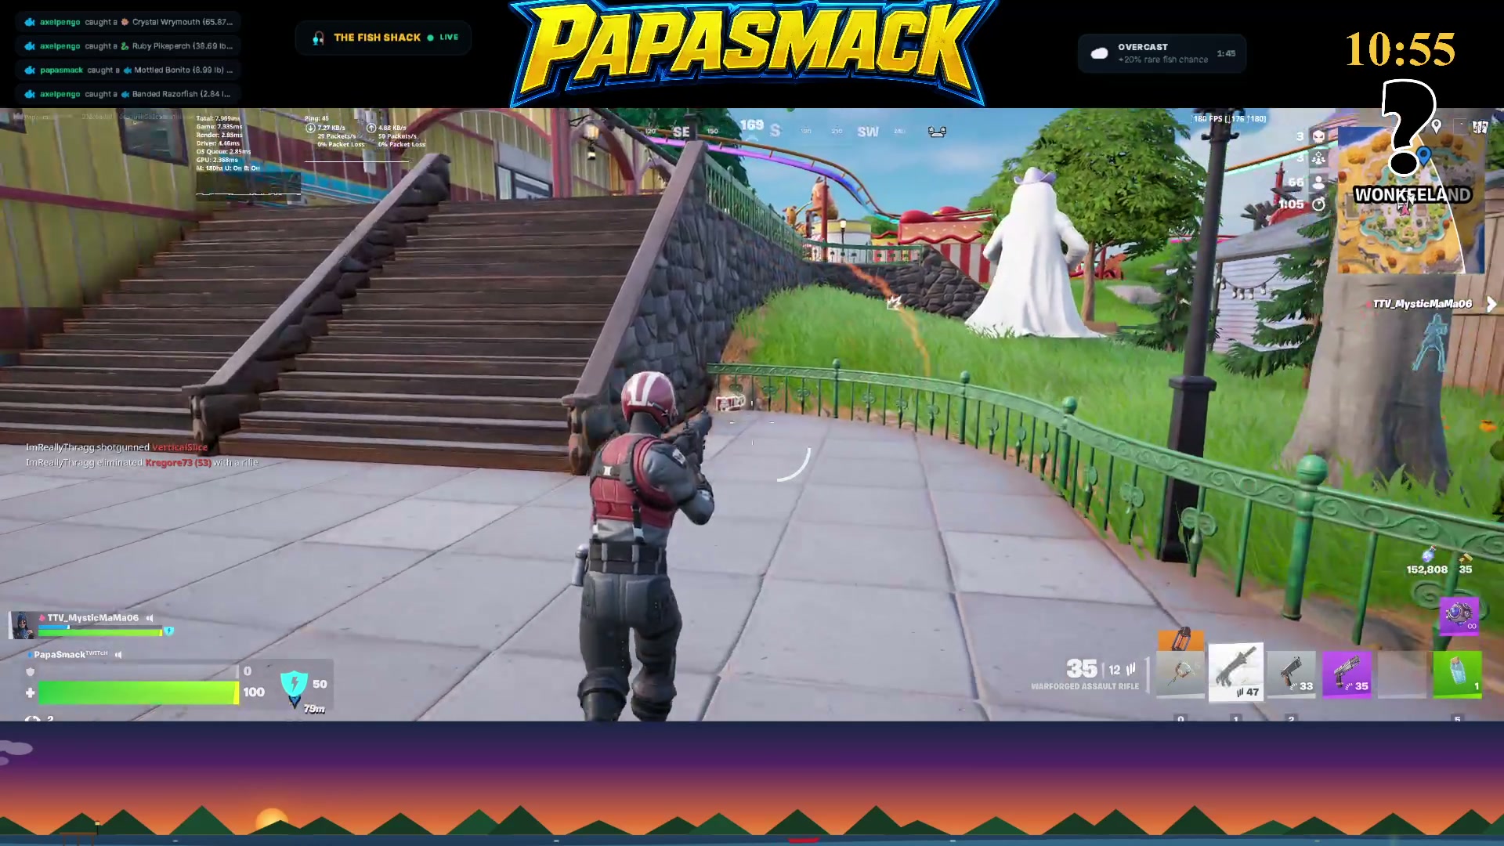Click the storm timer clock icon

tap(1319, 204)
